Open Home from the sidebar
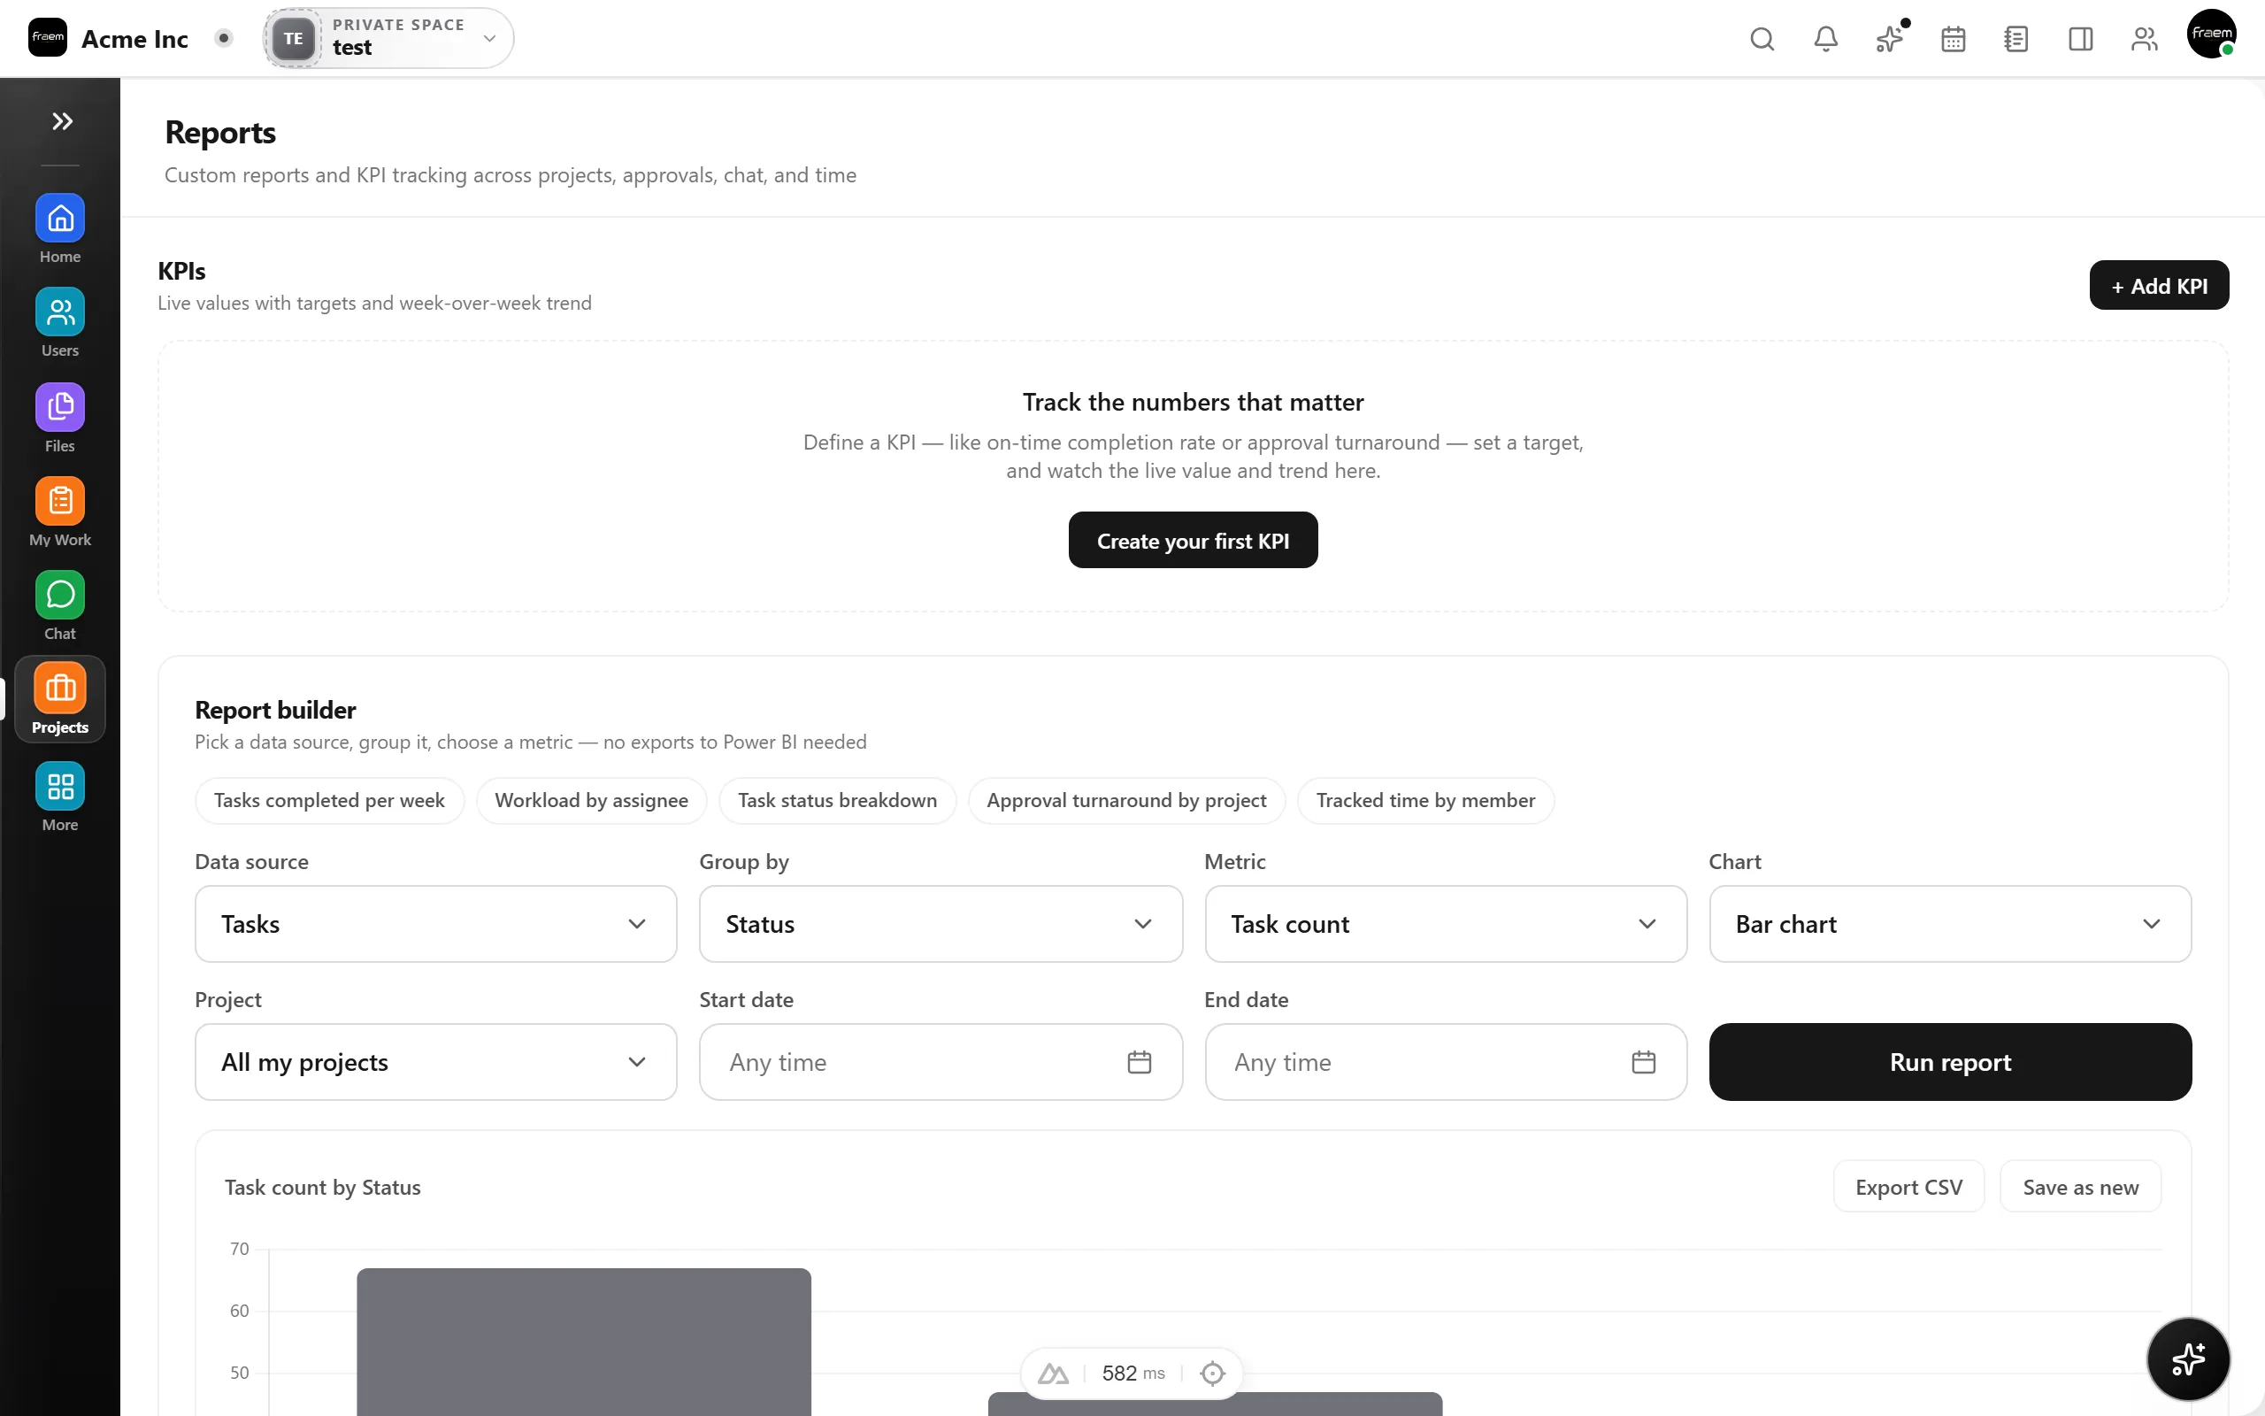The height and width of the screenshot is (1416, 2265). coord(60,228)
